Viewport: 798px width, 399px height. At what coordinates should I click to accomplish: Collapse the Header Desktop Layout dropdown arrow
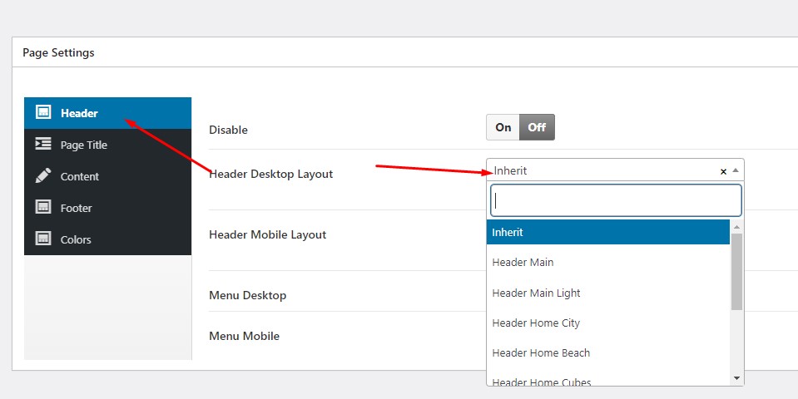[736, 170]
